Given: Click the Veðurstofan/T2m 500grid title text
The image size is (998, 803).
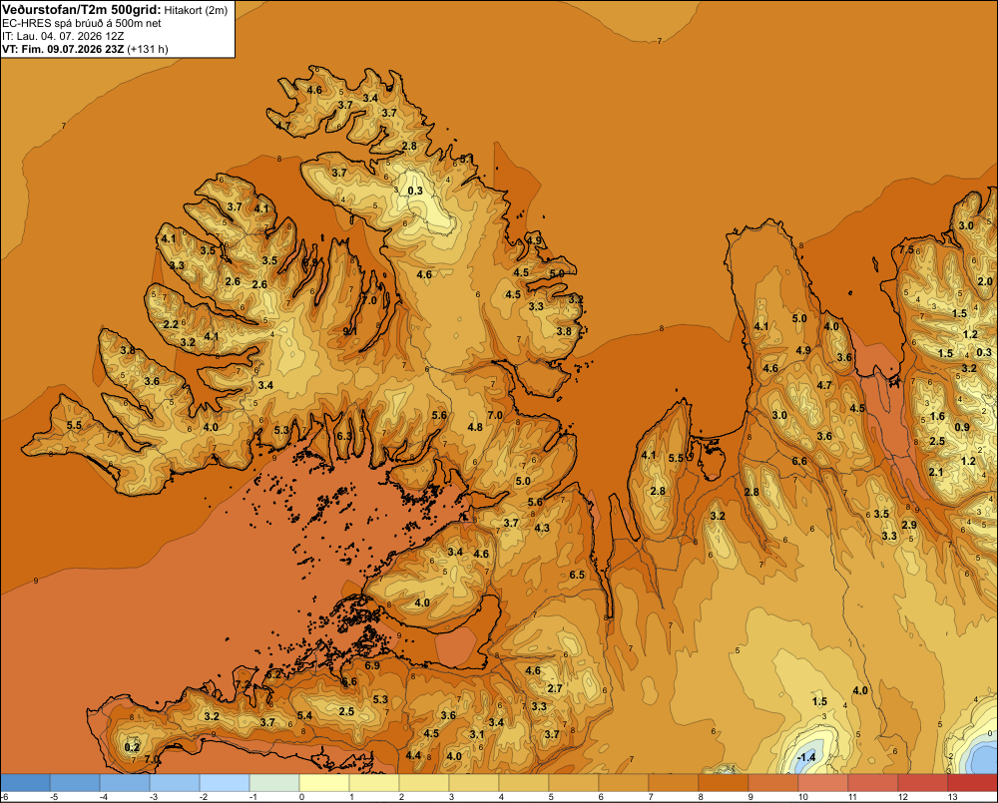Looking at the screenshot, I should click(x=82, y=10).
